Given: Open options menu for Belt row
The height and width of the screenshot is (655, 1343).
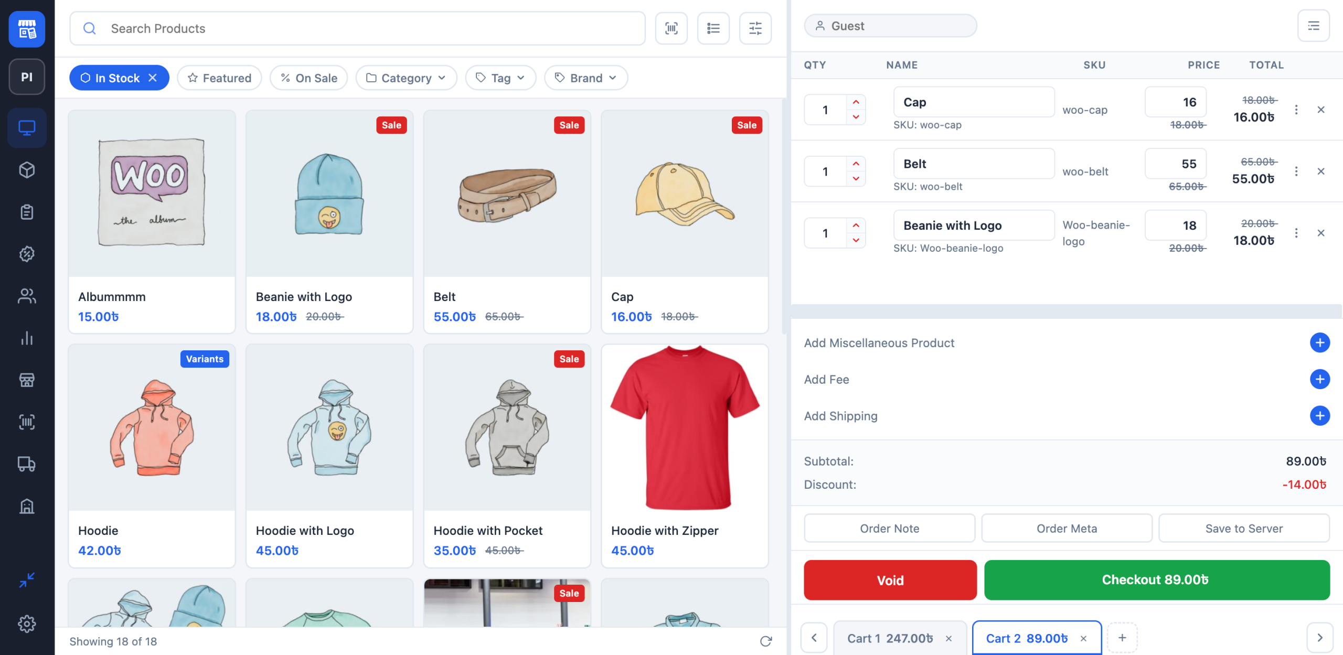Looking at the screenshot, I should pyautogui.click(x=1296, y=171).
